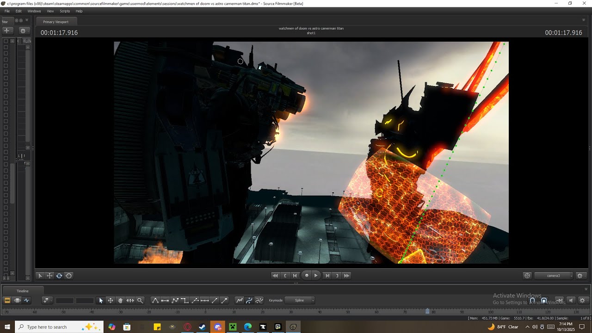Open the camera3 selection dropdown
This screenshot has height=333, width=592.
[554, 276]
